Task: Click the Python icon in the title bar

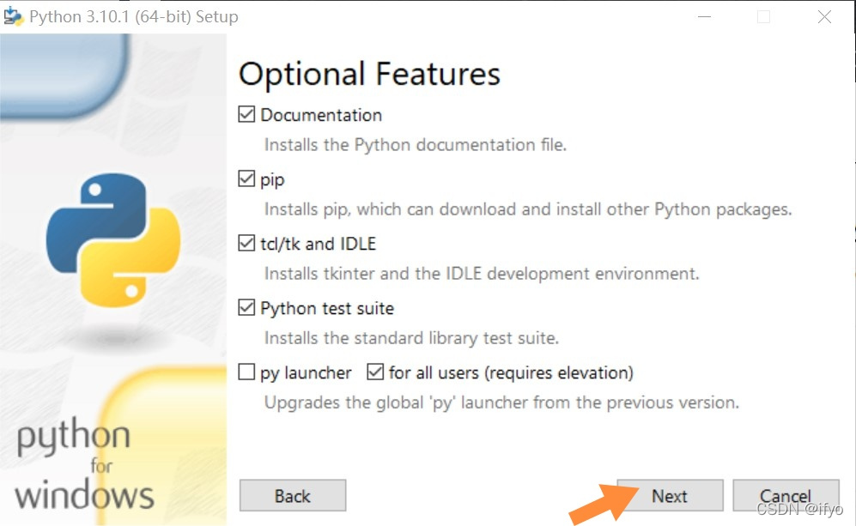Action: 12,15
